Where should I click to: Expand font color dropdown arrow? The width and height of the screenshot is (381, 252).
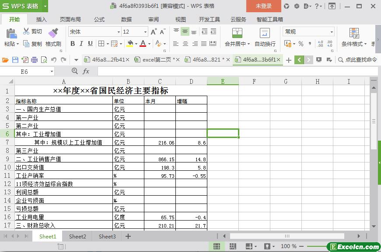149,44
